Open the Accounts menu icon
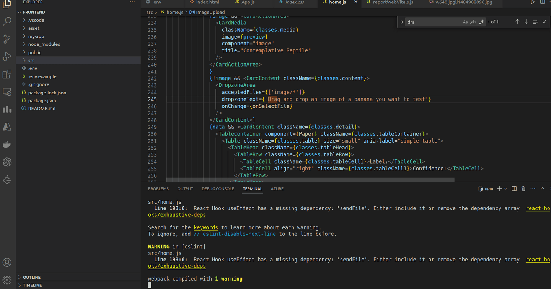Screen dimensions: 551x289 pos(7,263)
